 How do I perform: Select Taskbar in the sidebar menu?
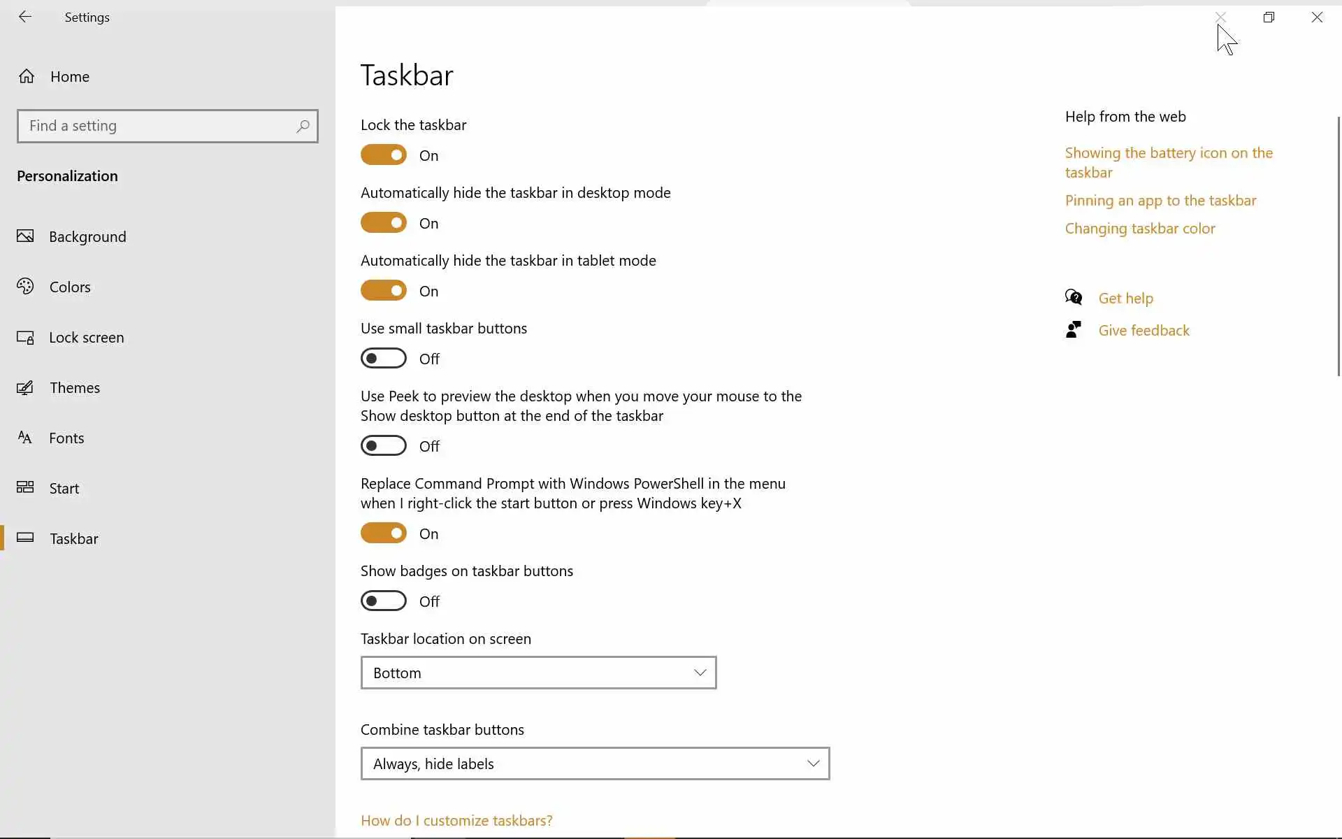(74, 538)
